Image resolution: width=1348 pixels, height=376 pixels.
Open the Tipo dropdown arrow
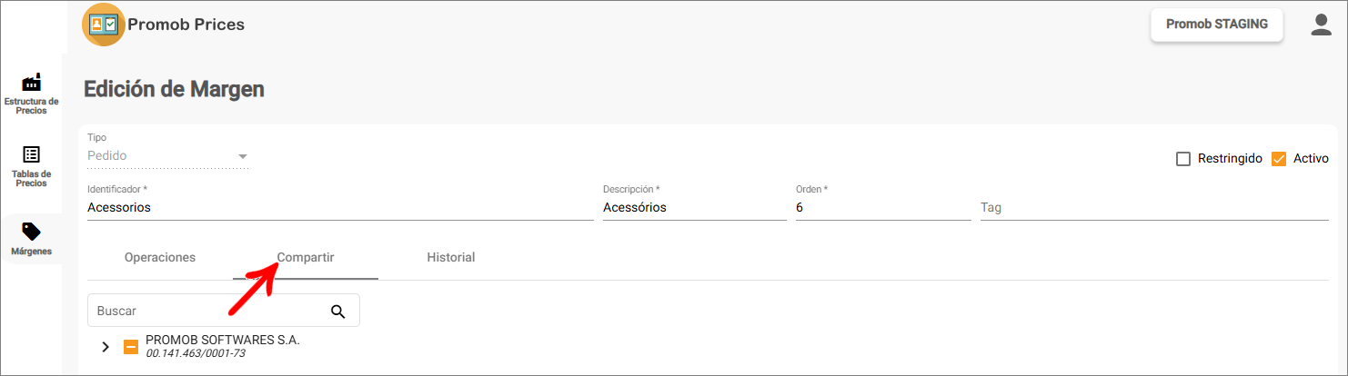point(243,156)
